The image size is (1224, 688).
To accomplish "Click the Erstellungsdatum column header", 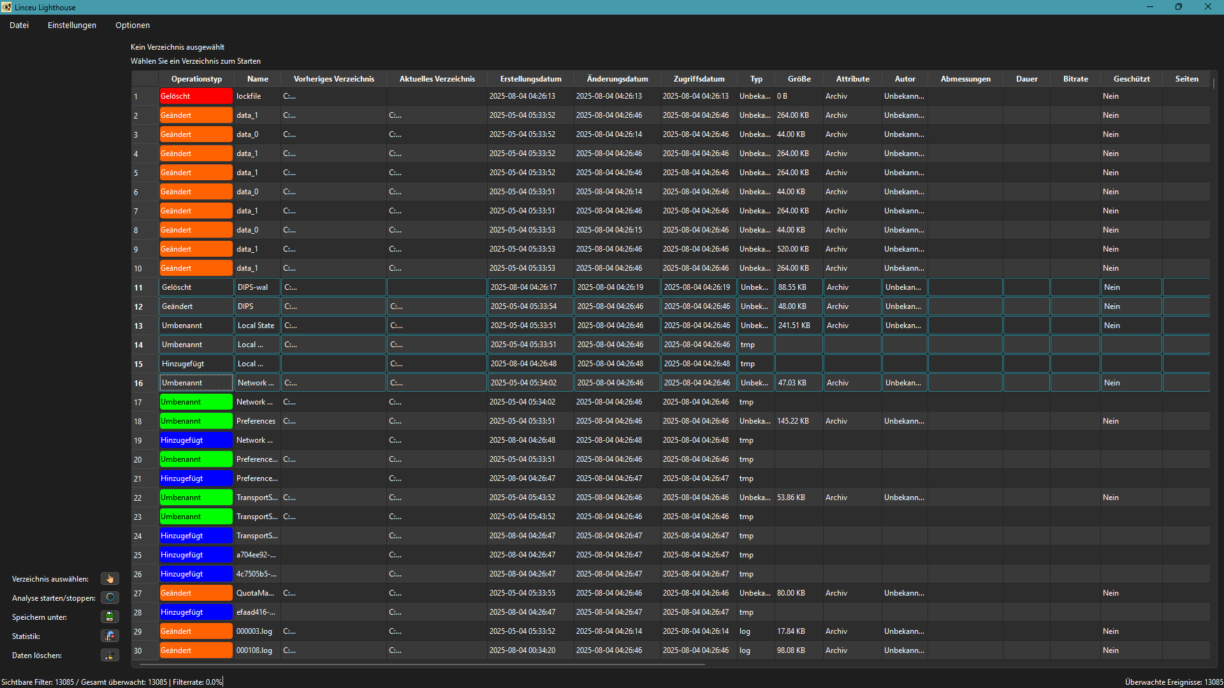I will tap(530, 79).
